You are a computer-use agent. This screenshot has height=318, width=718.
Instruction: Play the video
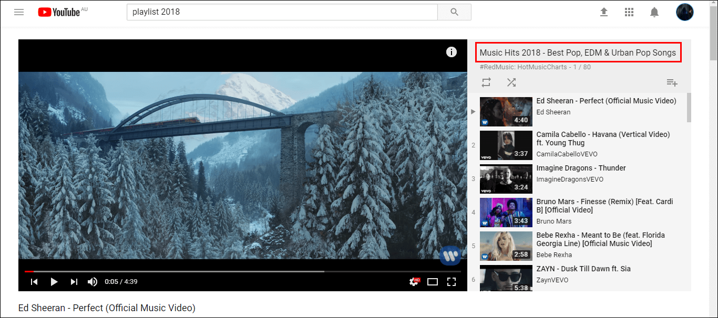pyautogui.click(x=54, y=282)
